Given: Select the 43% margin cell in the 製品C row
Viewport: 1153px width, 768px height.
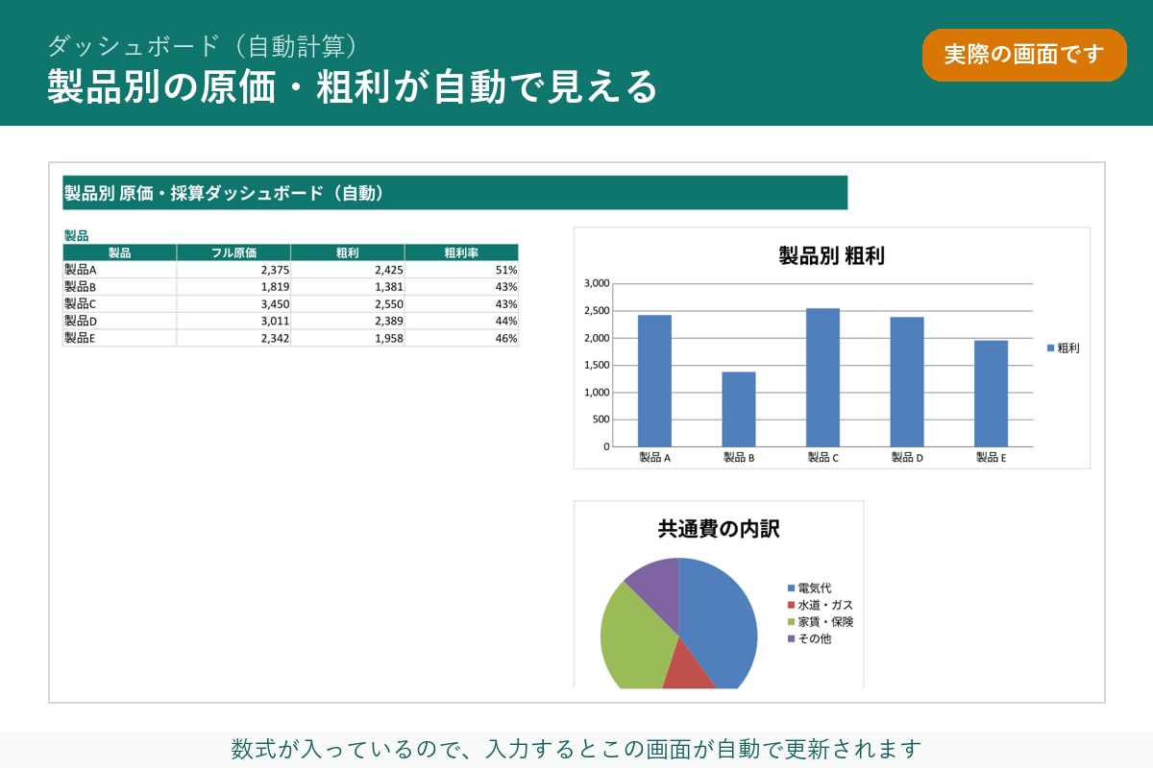Looking at the screenshot, I should coord(461,303).
